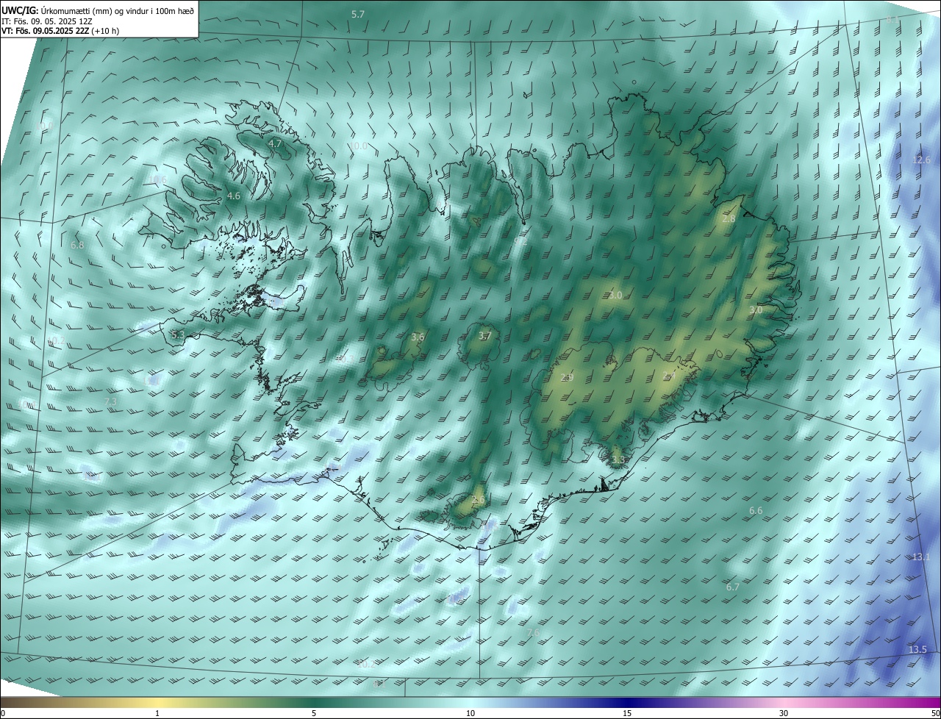This screenshot has height=719, width=941.
Task: Click the 2.8 value in northeast Iceland
Action: pyautogui.click(x=729, y=219)
